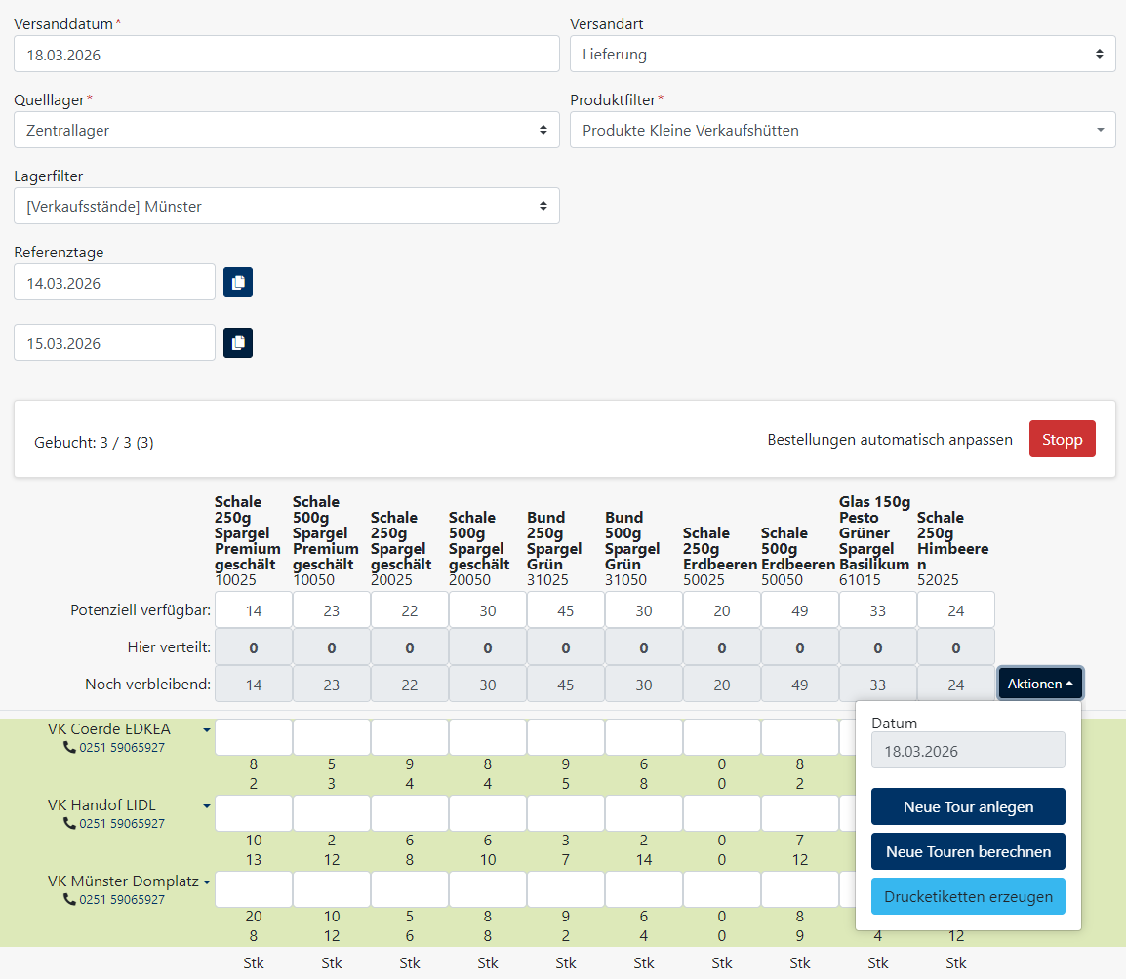Click phone icon under VK Handof LIDL

coord(69,824)
